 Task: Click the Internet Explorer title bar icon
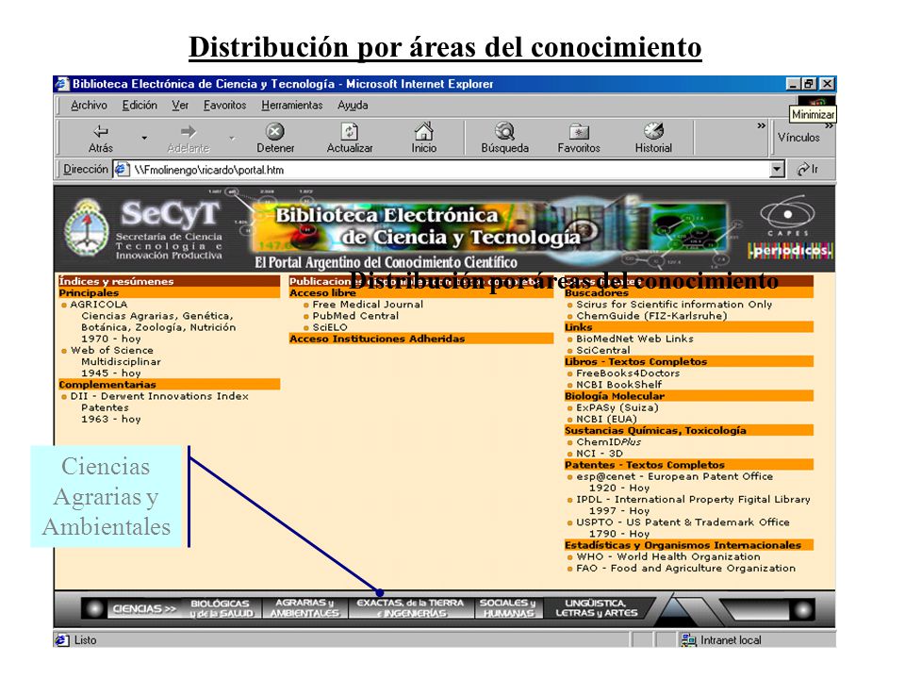pos(62,84)
